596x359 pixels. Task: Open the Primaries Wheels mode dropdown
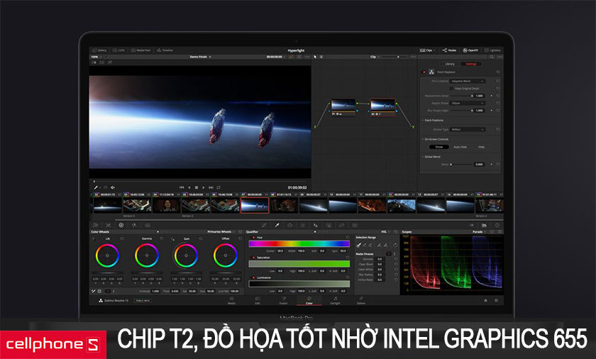[x=221, y=232]
